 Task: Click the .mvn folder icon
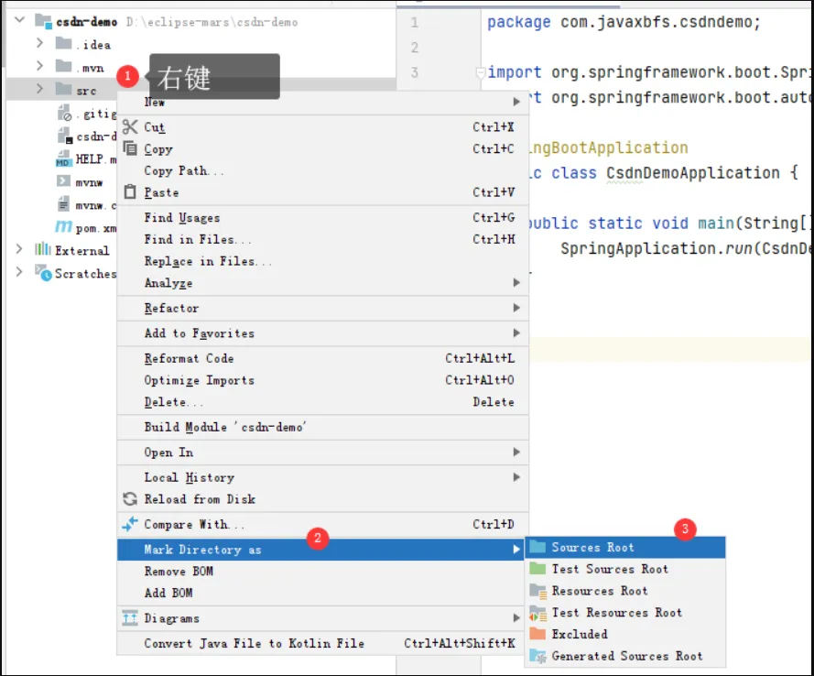[63, 67]
